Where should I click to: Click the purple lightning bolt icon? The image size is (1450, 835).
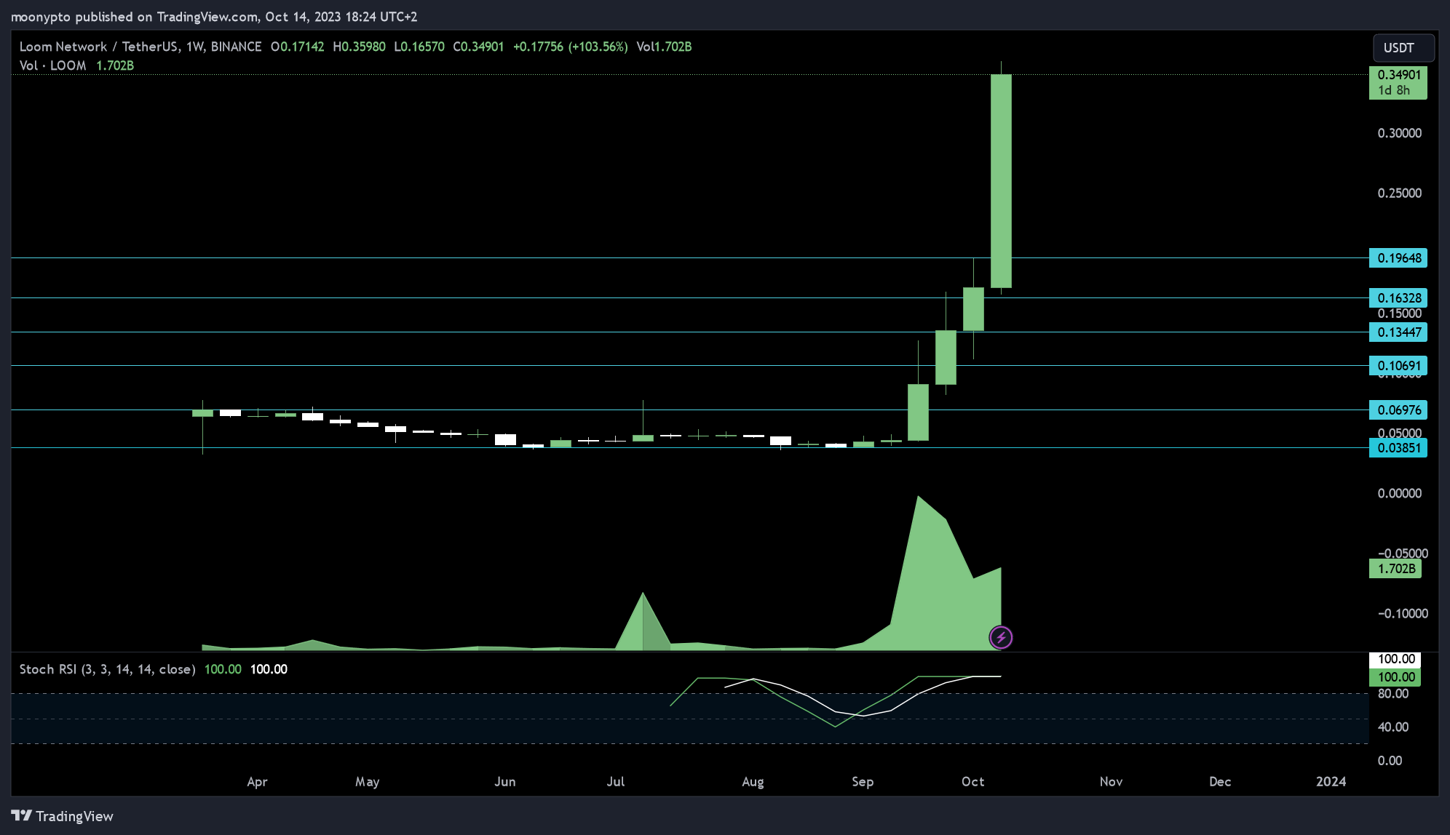coord(1001,638)
